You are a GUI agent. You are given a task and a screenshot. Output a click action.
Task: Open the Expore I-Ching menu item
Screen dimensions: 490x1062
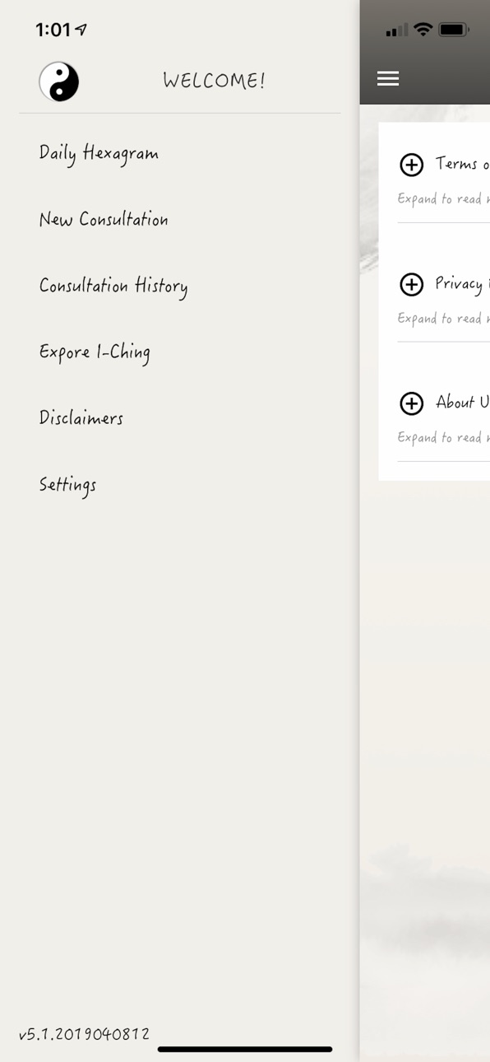tap(95, 352)
